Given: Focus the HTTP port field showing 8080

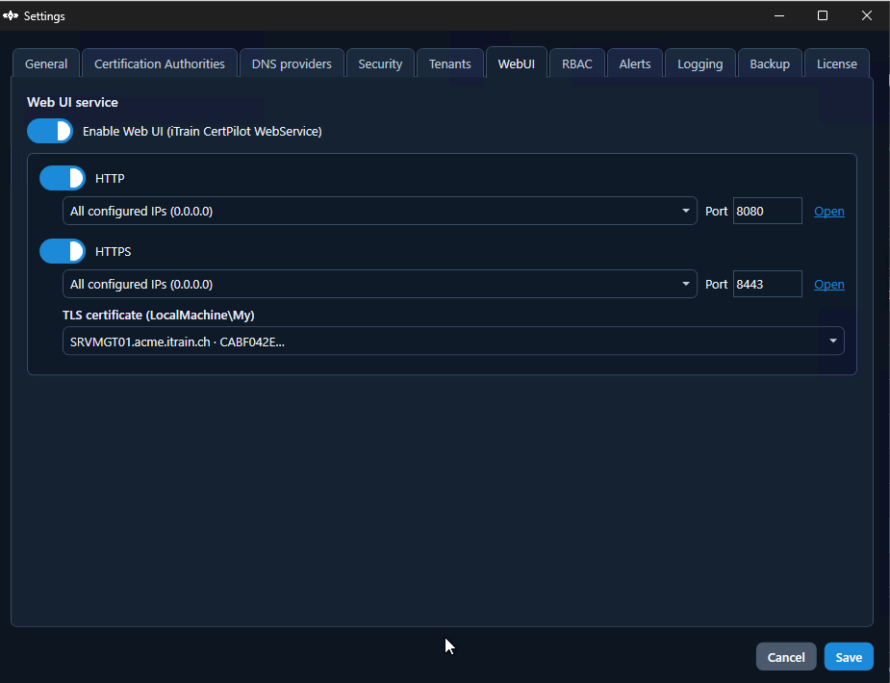Looking at the screenshot, I should (x=768, y=211).
